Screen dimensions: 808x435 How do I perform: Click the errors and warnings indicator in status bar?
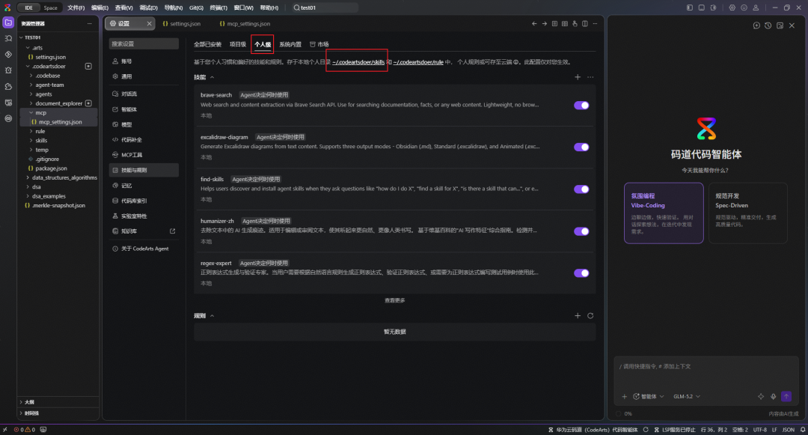coord(25,429)
